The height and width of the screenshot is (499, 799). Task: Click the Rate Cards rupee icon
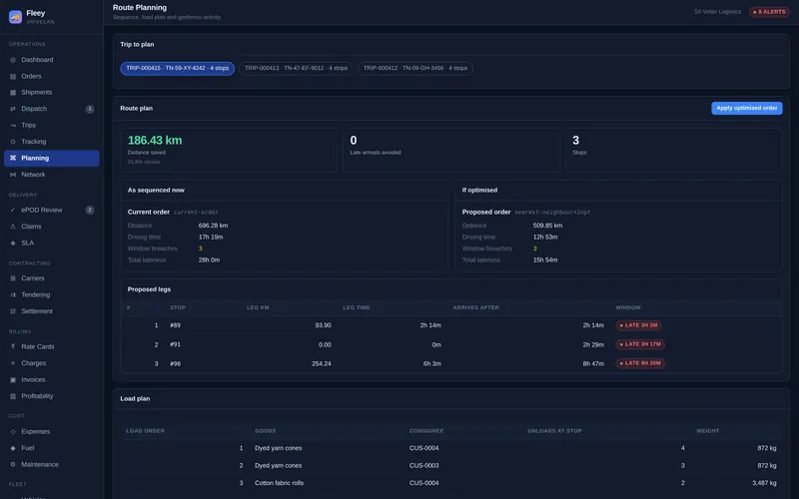click(13, 346)
